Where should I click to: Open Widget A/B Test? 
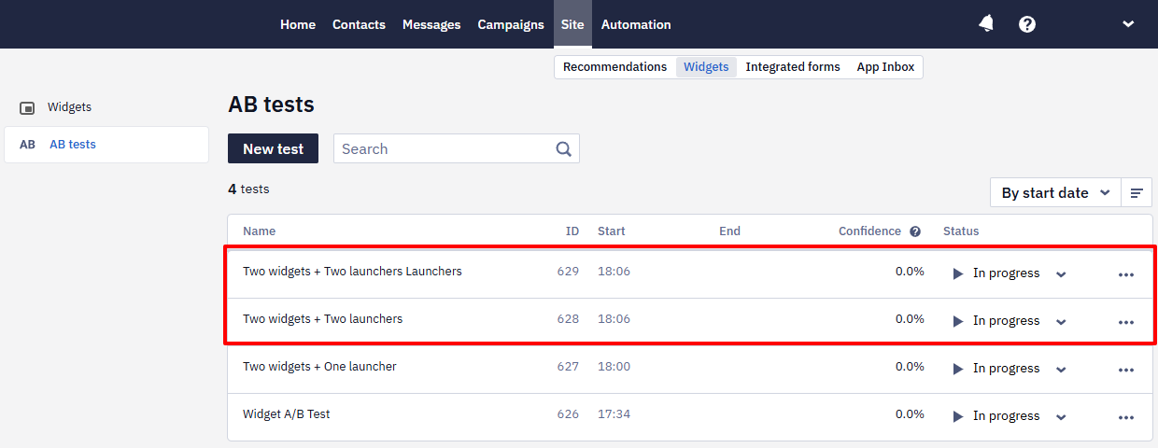pyautogui.click(x=286, y=414)
